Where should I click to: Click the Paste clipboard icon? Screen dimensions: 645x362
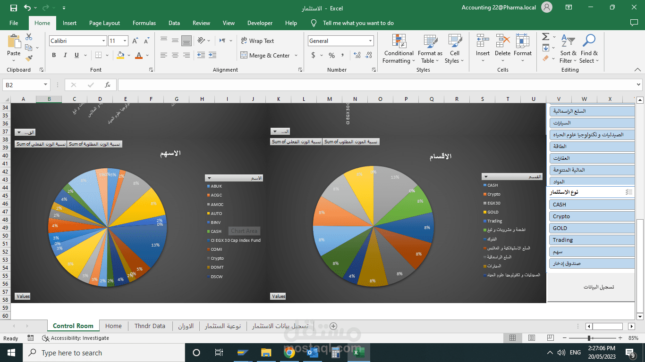[x=14, y=42]
